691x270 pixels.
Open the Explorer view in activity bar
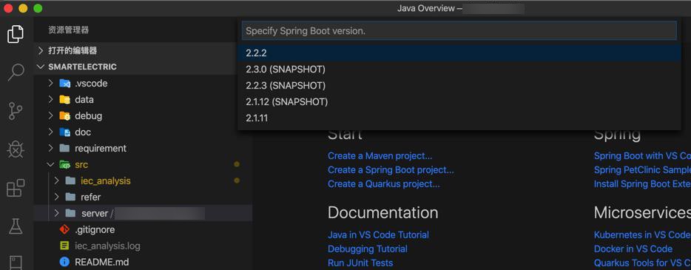[16, 34]
